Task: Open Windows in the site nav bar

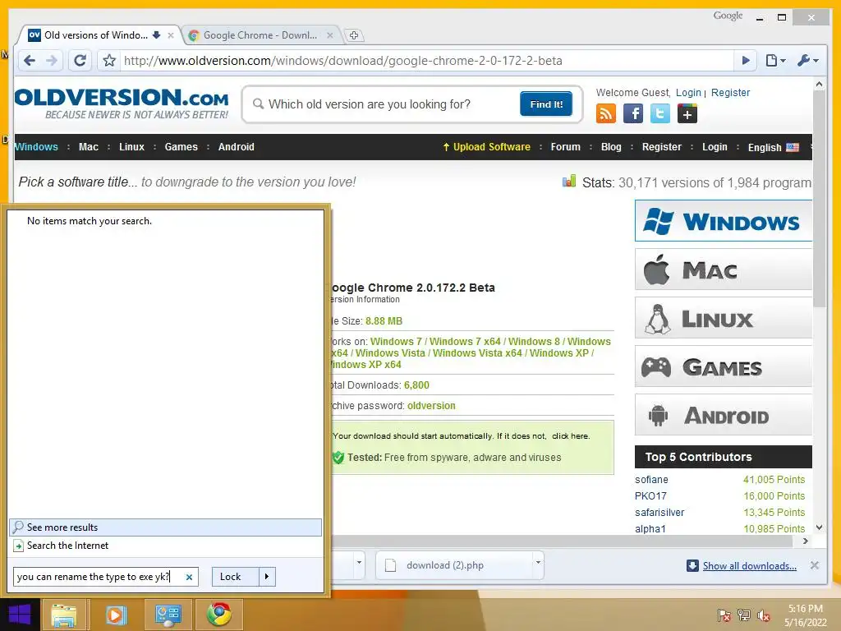Action: click(x=36, y=146)
